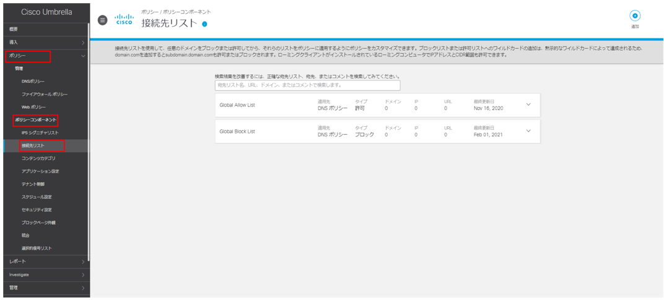Open ファイアウォールポリシー in the sidebar
This screenshot has width=664, height=300.
pyautogui.click(x=45, y=94)
